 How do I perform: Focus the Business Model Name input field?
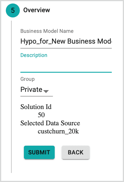pos(66,41)
